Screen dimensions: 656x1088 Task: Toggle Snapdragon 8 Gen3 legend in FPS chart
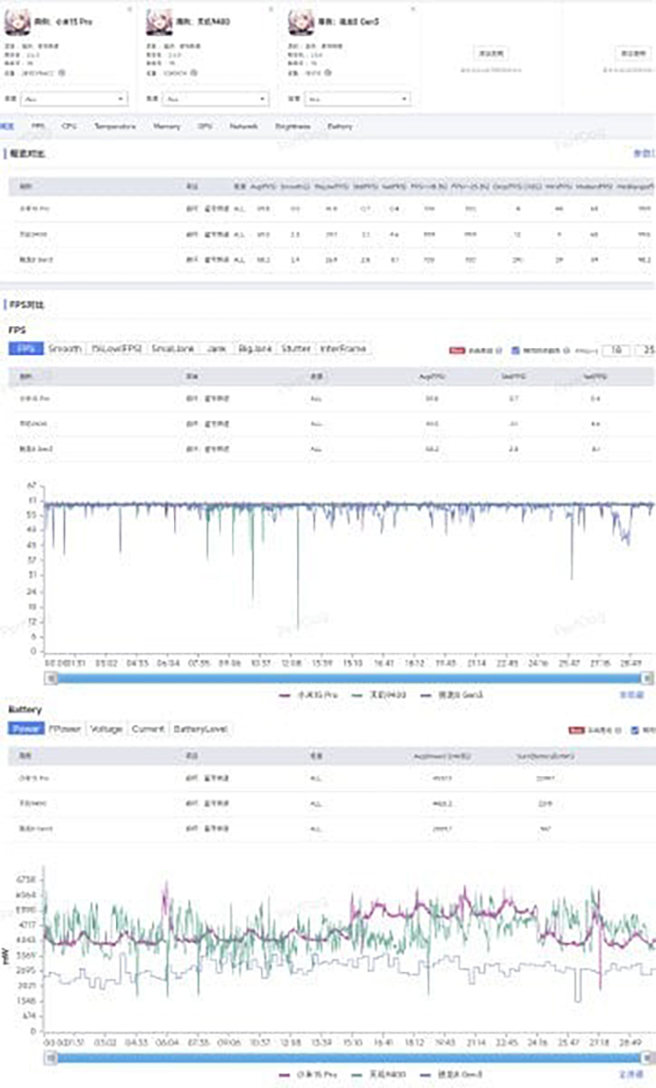[441, 695]
